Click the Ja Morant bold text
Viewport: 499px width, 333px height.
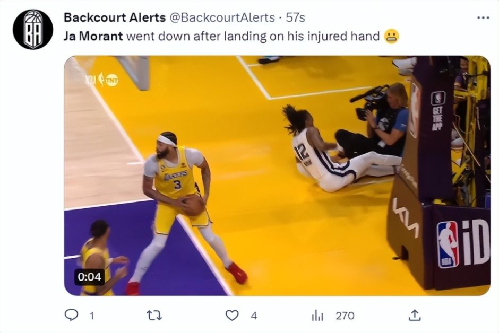coord(93,36)
